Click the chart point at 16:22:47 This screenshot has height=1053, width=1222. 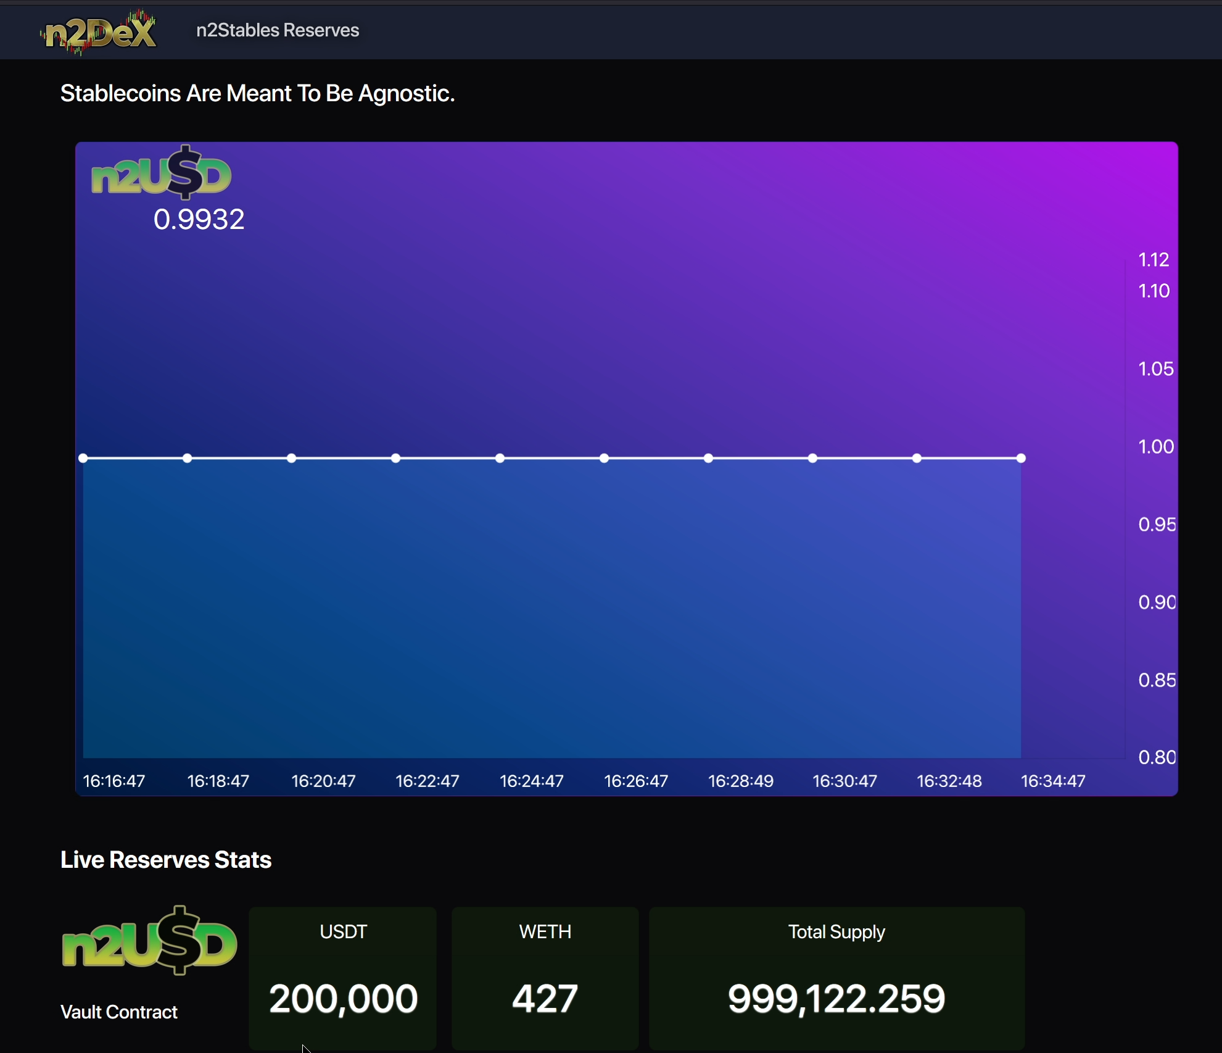(x=396, y=458)
